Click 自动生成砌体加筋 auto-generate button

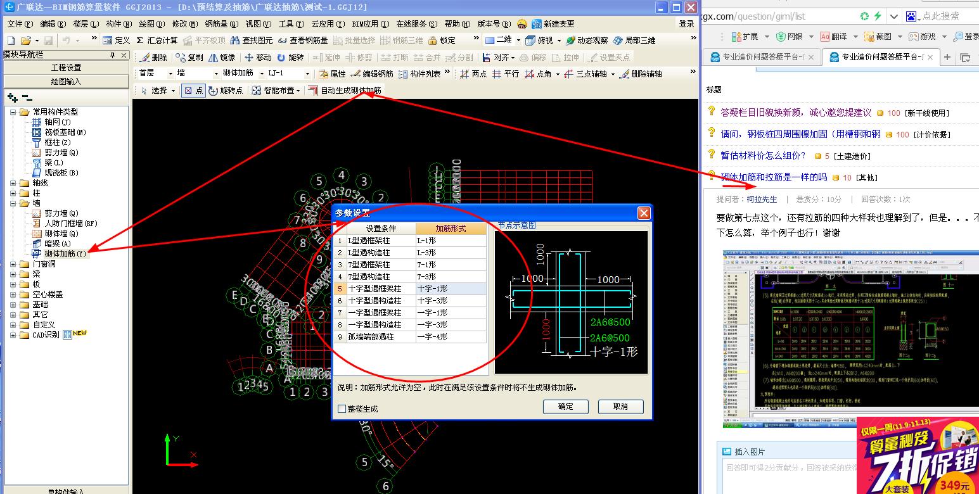(x=345, y=91)
